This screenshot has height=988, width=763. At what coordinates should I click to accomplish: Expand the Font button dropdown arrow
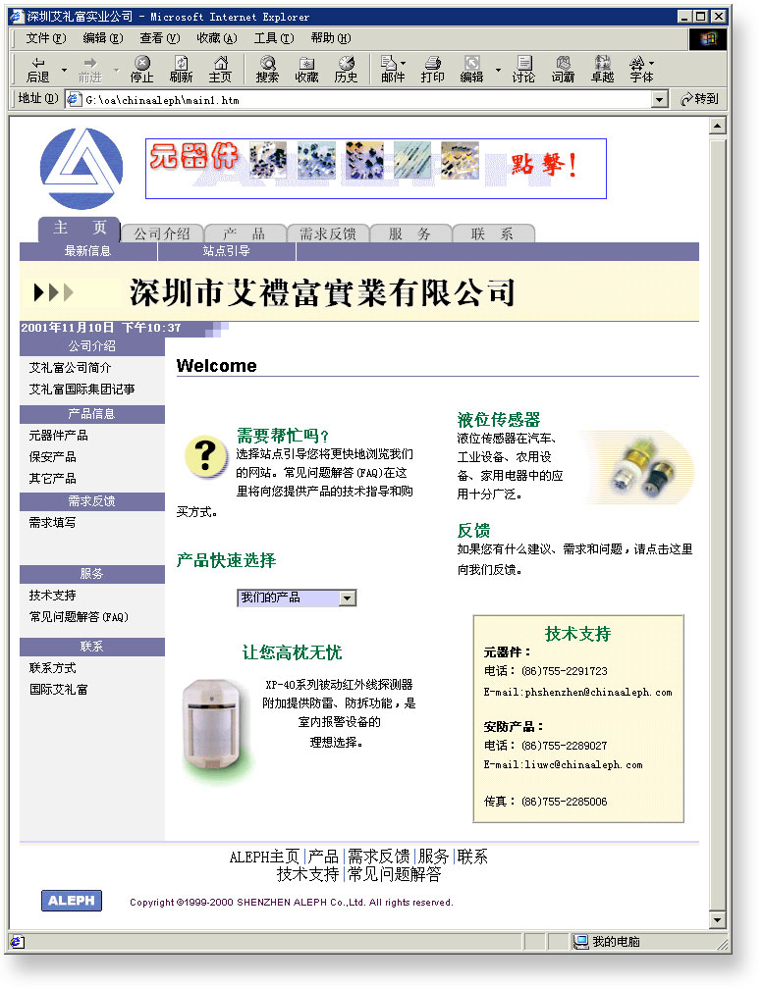point(652,63)
